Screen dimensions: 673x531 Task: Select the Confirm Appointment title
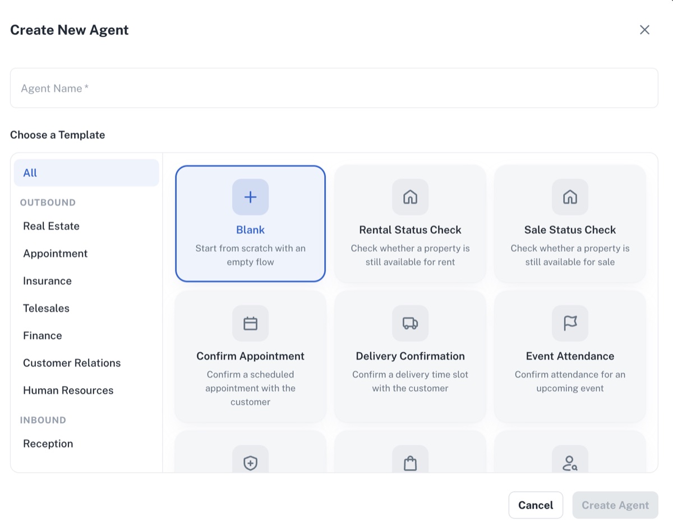tap(250, 356)
